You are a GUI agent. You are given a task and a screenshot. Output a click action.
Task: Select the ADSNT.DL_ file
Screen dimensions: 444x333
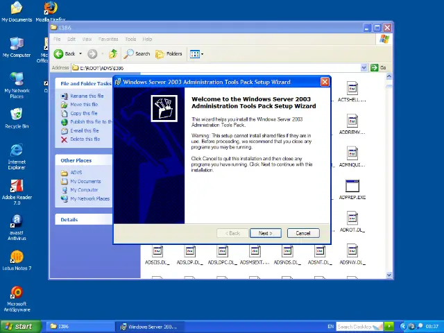[x=318, y=253]
